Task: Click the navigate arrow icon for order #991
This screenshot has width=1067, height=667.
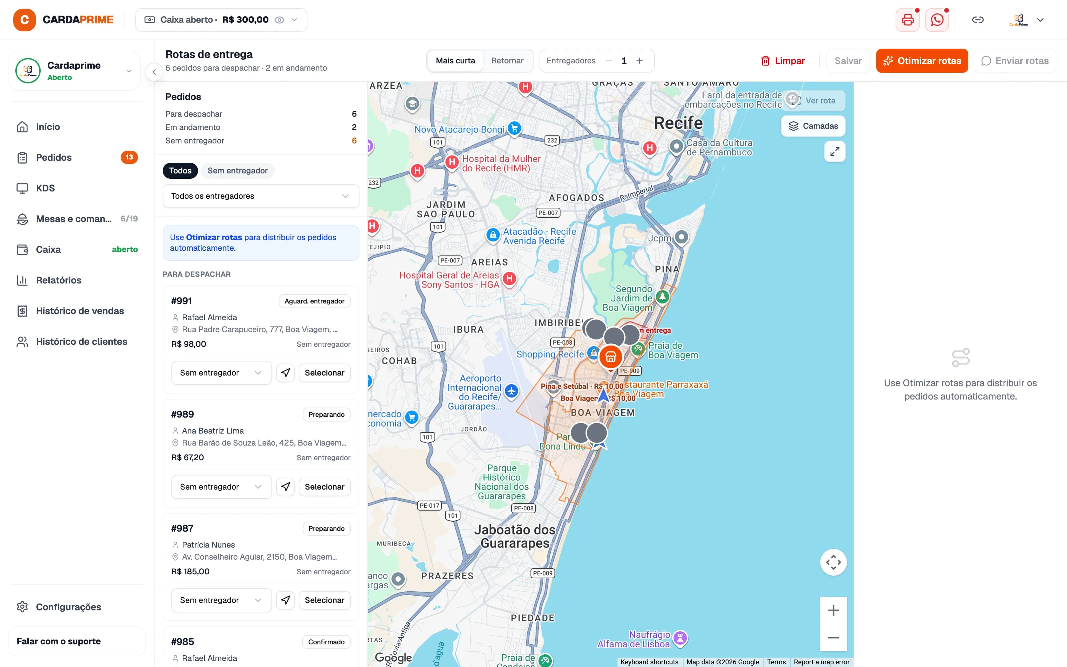Action: pyautogui.click(x=285, y=373)
